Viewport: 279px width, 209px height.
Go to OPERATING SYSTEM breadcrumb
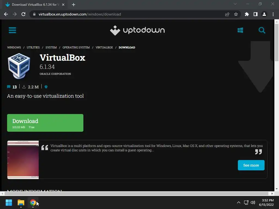pos(76,47)
